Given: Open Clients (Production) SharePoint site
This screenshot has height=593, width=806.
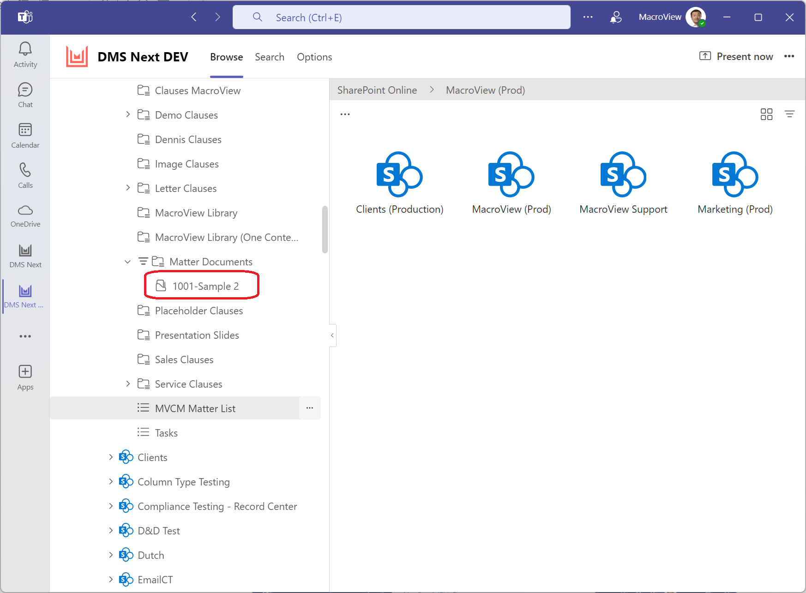Looking at the screenshot, I should [x=400, y=183].
